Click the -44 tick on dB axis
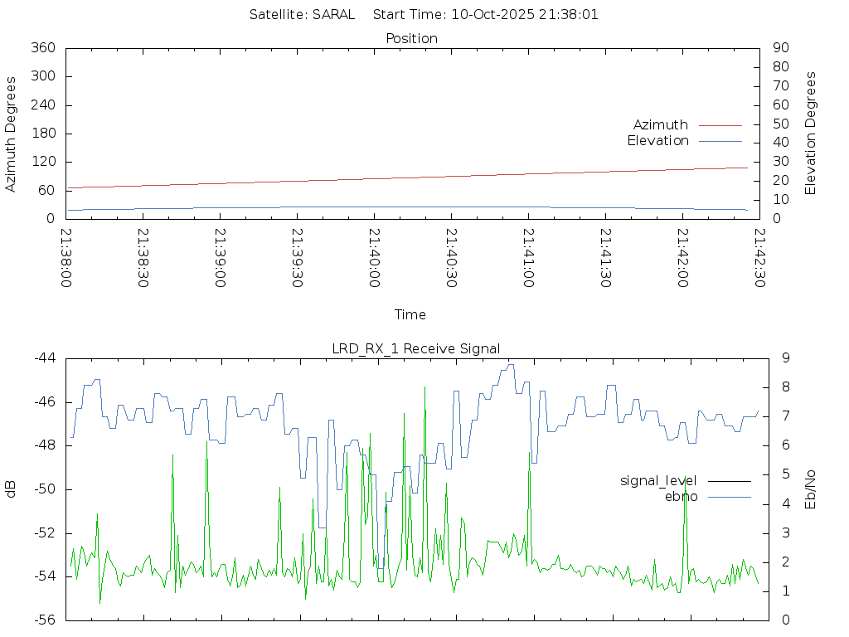This screenshot has width=849, height=637. 44,358
